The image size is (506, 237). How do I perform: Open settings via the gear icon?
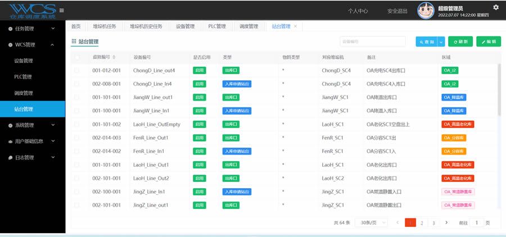496,7
